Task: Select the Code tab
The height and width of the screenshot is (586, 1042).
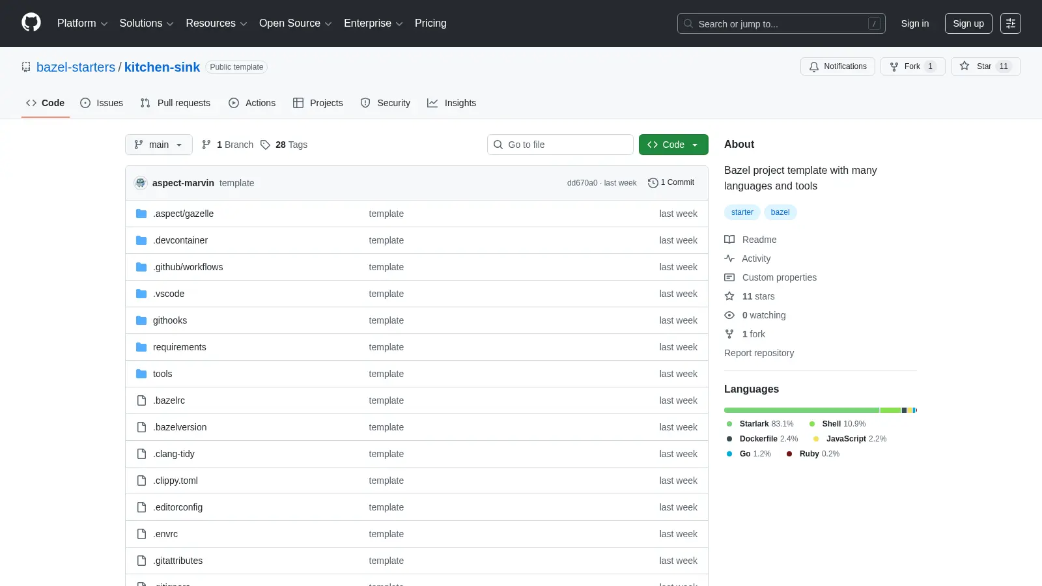Action: [x=45, y=103]
